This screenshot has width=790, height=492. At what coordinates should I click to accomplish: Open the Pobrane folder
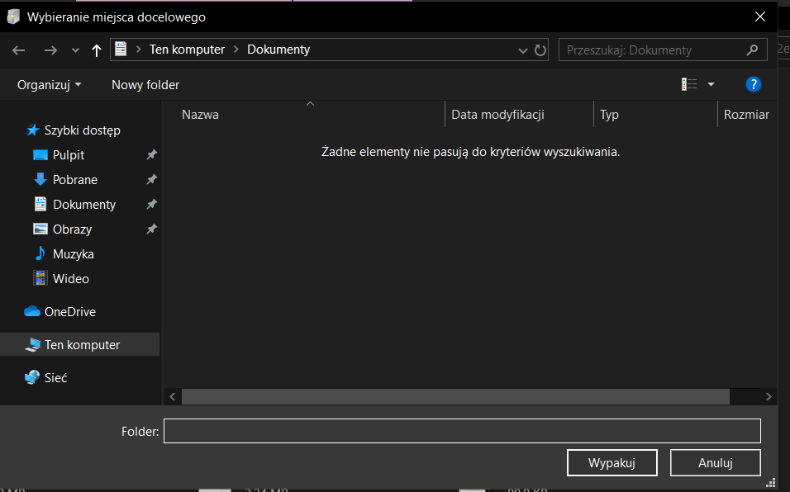(74, 180)
